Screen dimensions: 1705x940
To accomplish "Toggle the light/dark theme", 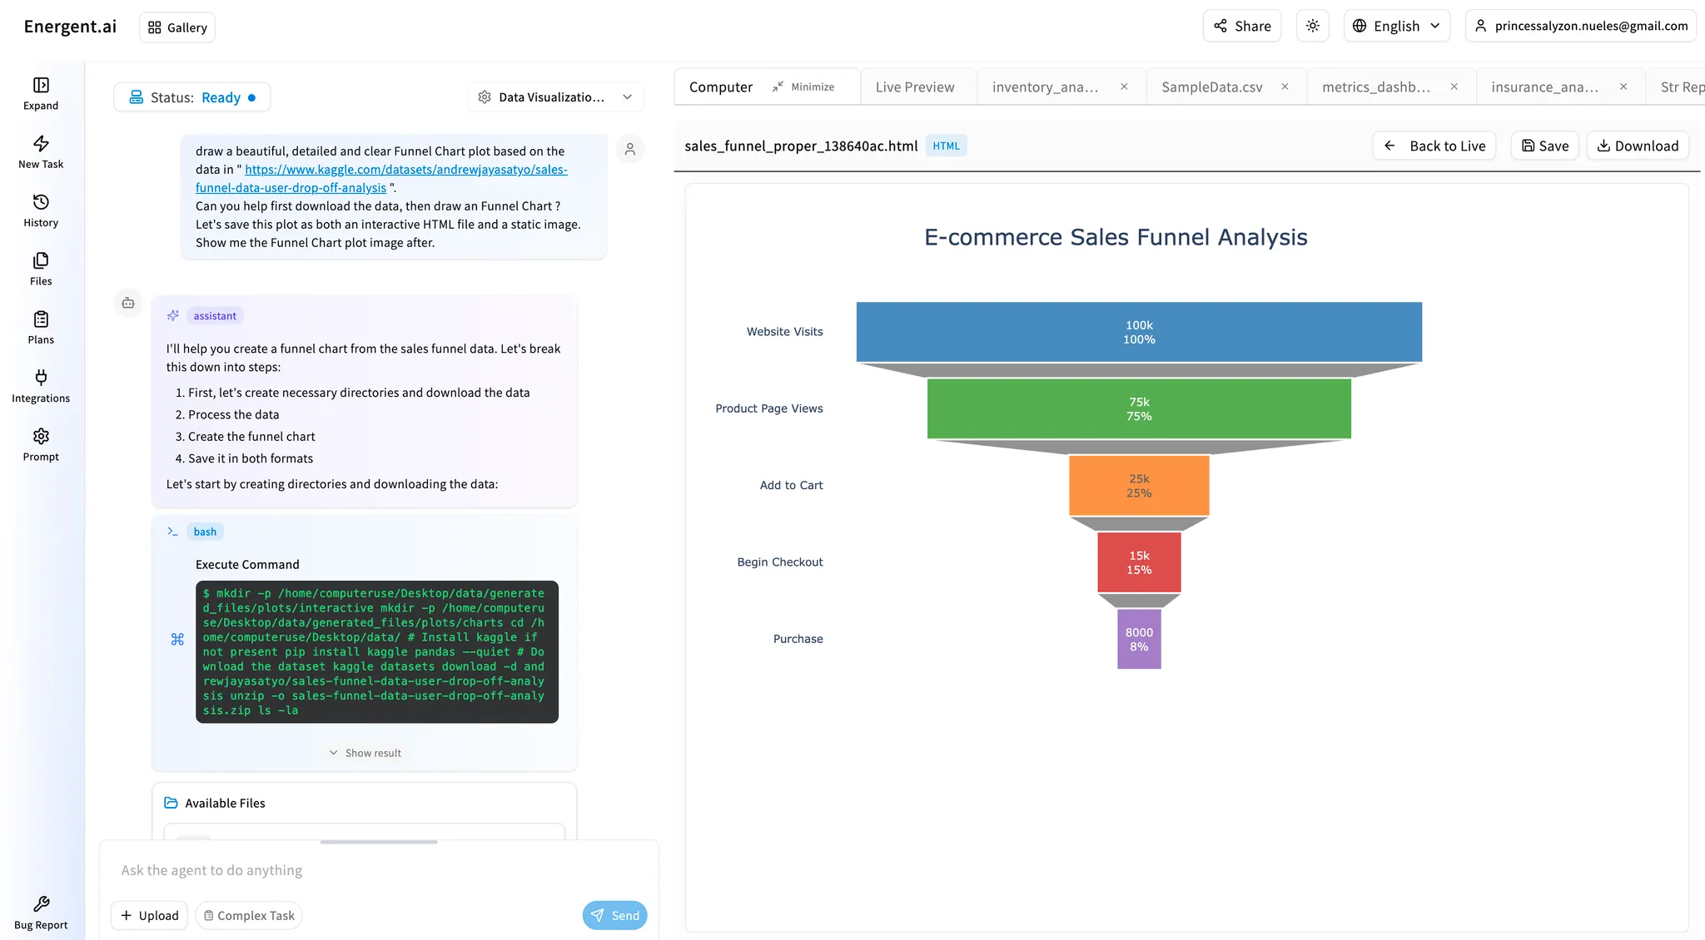I will pyautogui.click(x=1312, y=26).
